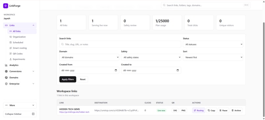Click the magnifier icon in top search bar
Screen dimensions: 265x120
[x=164, y=5]
